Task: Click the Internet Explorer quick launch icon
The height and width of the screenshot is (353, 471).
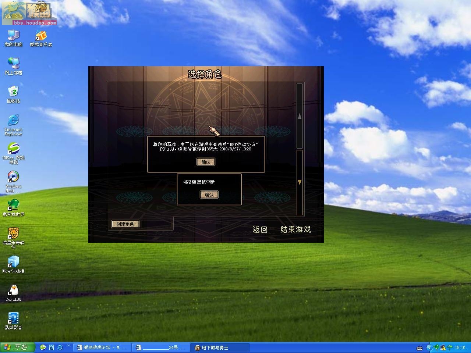Action: (x=60, y=347)
